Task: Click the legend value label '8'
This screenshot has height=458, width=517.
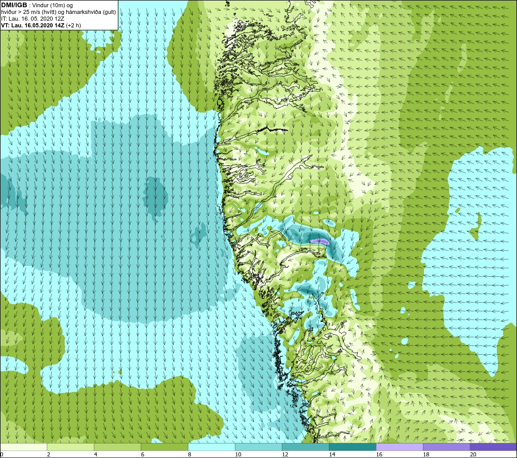Action: pos(190,455)
